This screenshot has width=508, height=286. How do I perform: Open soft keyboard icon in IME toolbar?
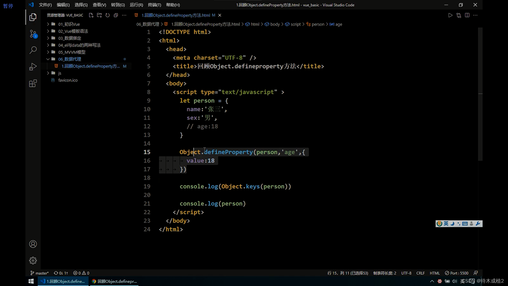pos(465,224)
